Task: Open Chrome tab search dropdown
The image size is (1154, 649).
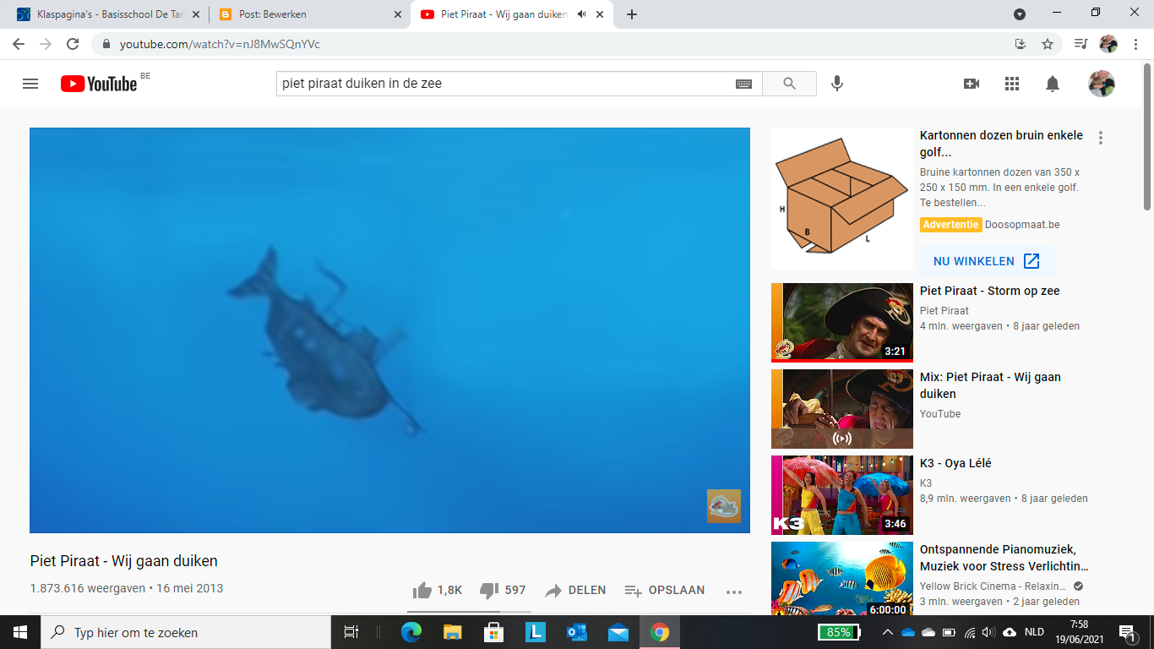Action: pos(1020,14)
